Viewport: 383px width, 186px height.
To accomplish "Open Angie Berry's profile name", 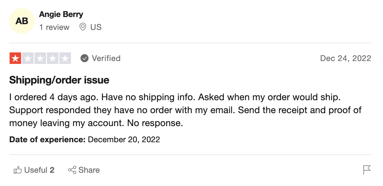I will coord(61,14).
